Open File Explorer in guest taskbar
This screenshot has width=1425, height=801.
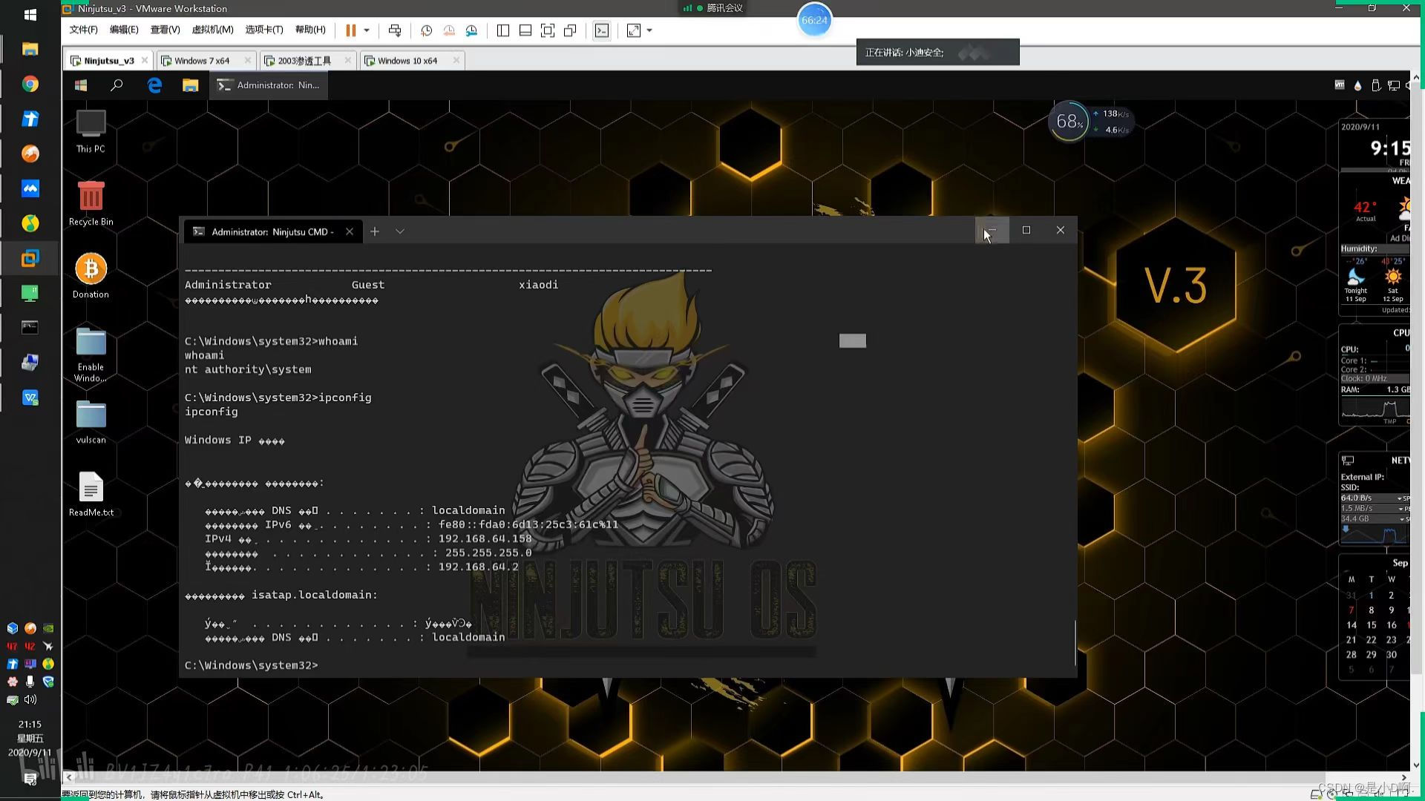click(x=190, y=85)
